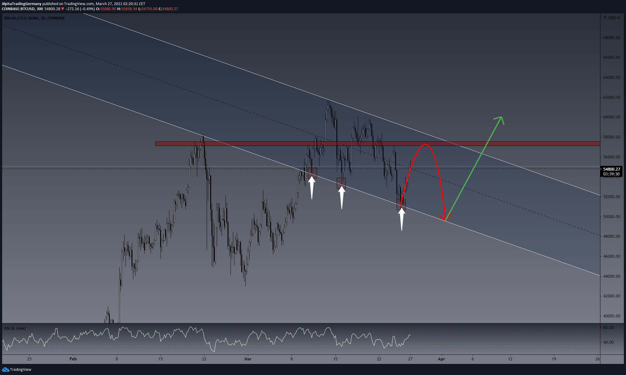Click the Feb label on the time axis
This screenshot has width=626, height=375.
(x=73, y=359)
